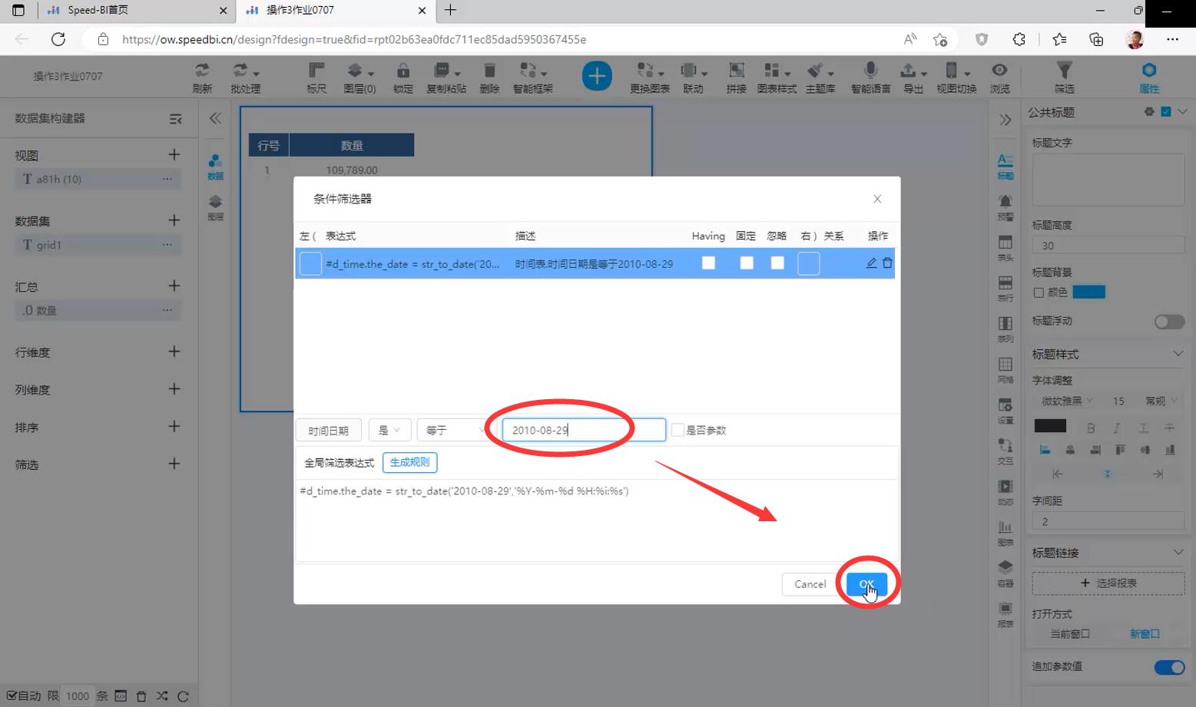The image size is (1196, 707).
Task: Confirm the filter with the OK button
Action: click(866, 584)
